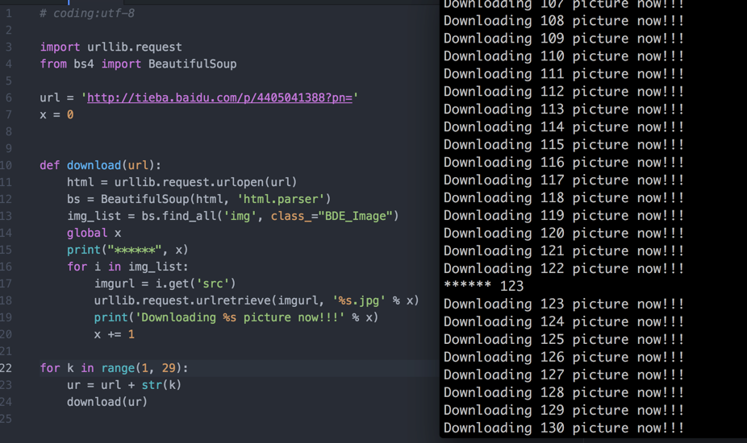
Task: Click 'ur = url + str(k)' line
Action: (x=124, y=385)
